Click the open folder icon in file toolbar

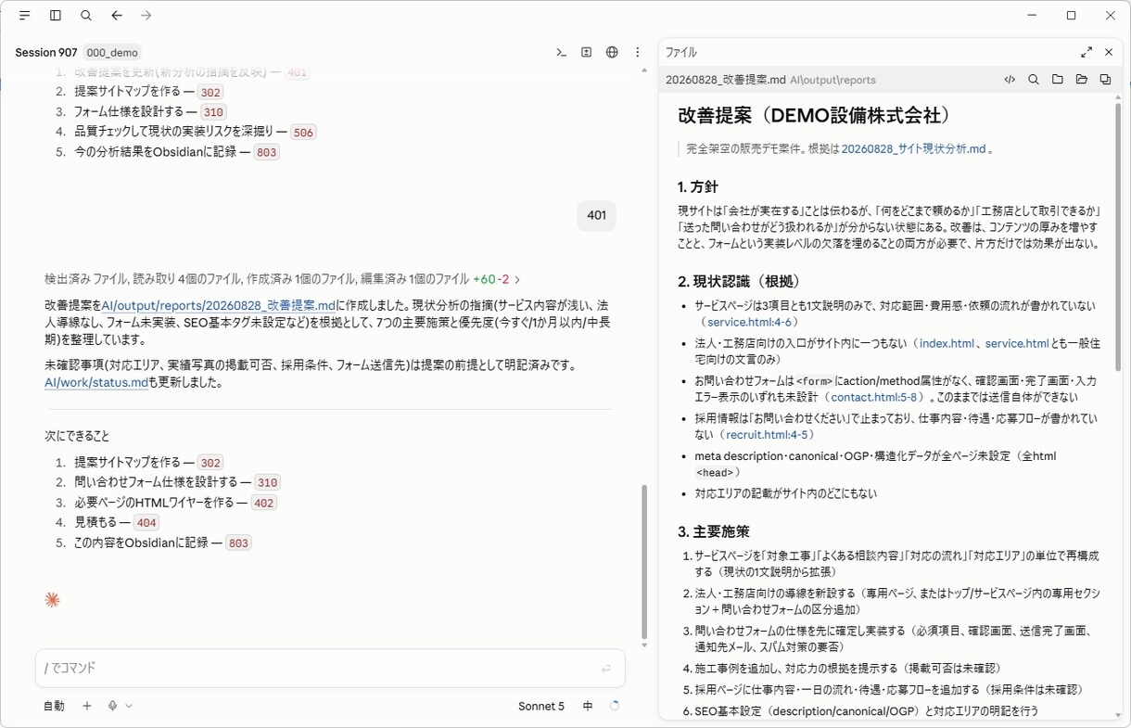(1082, 80)
